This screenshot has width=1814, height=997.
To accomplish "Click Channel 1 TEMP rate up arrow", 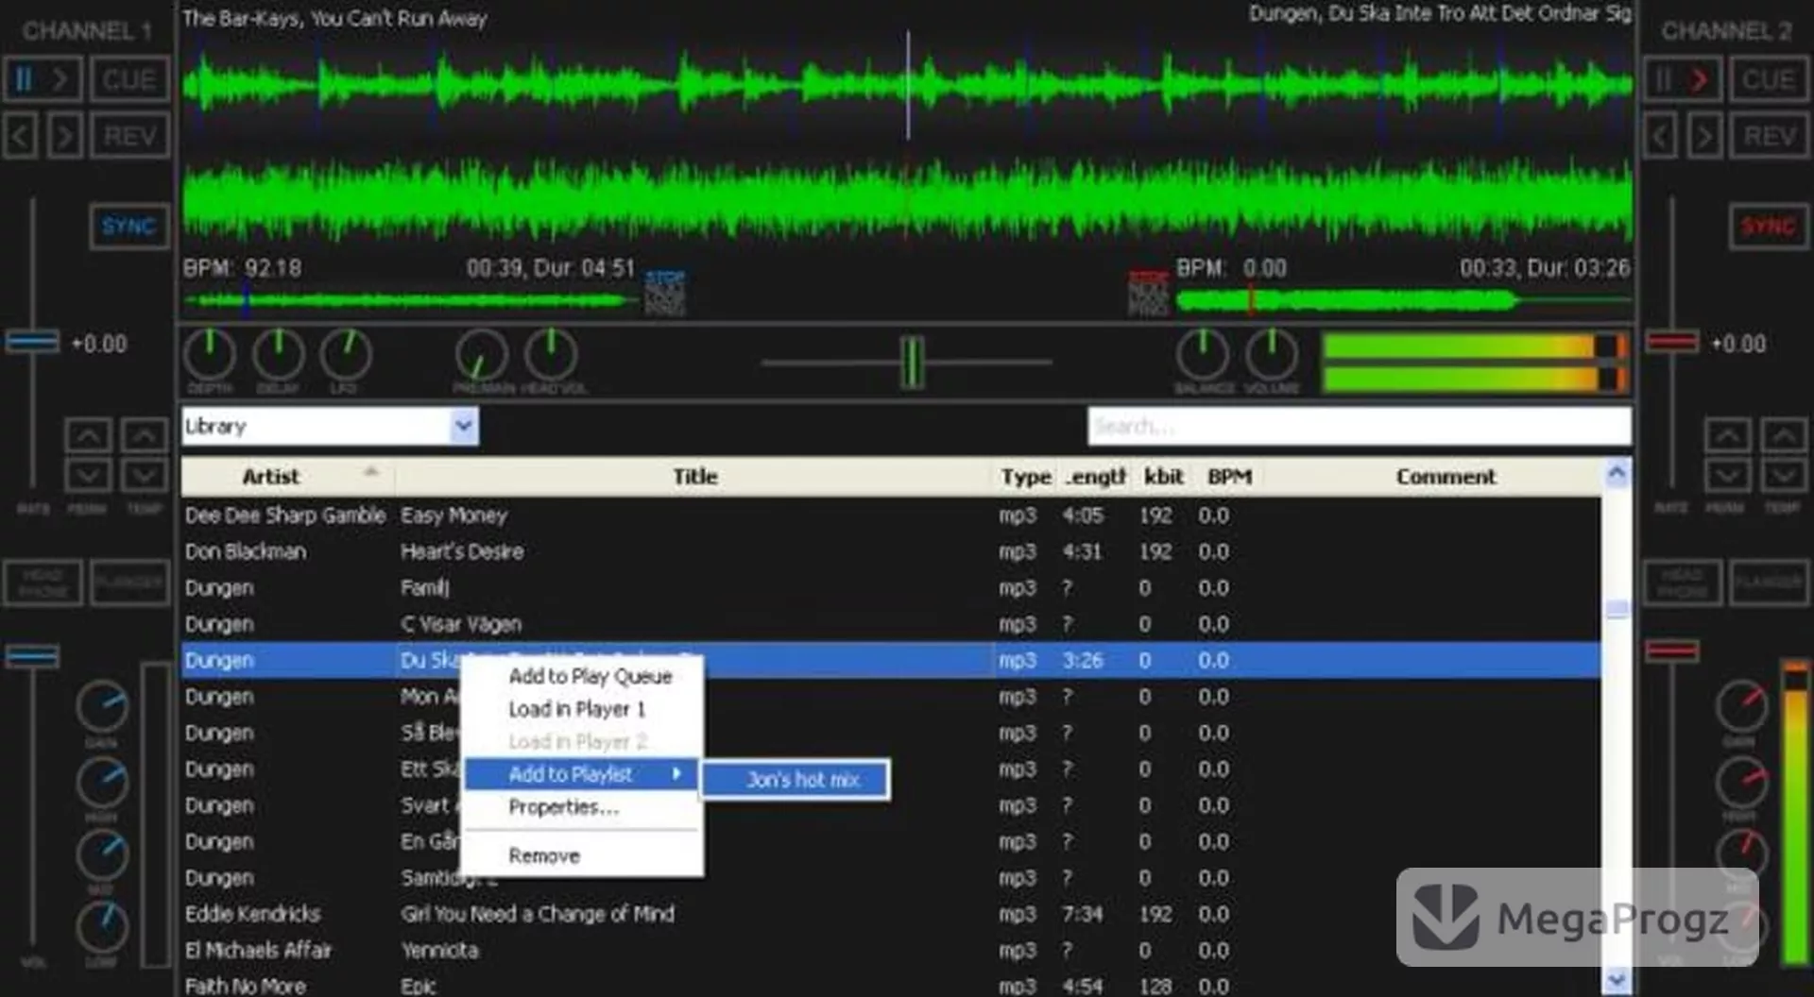I will pyautogui.click(x=144, y=435).
